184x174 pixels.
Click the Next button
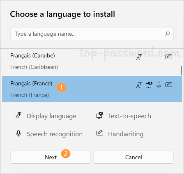click(x=51, y=157)
